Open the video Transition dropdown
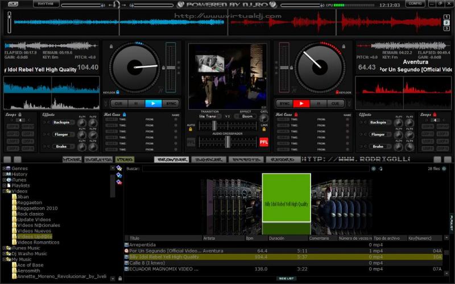This screenshot has width=455, height=284. tap(210, 116)
